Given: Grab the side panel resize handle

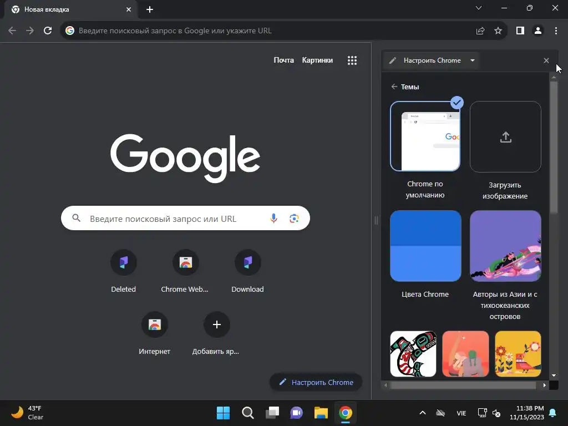Looking at the screenshot, I should click(x=377, y=220).
